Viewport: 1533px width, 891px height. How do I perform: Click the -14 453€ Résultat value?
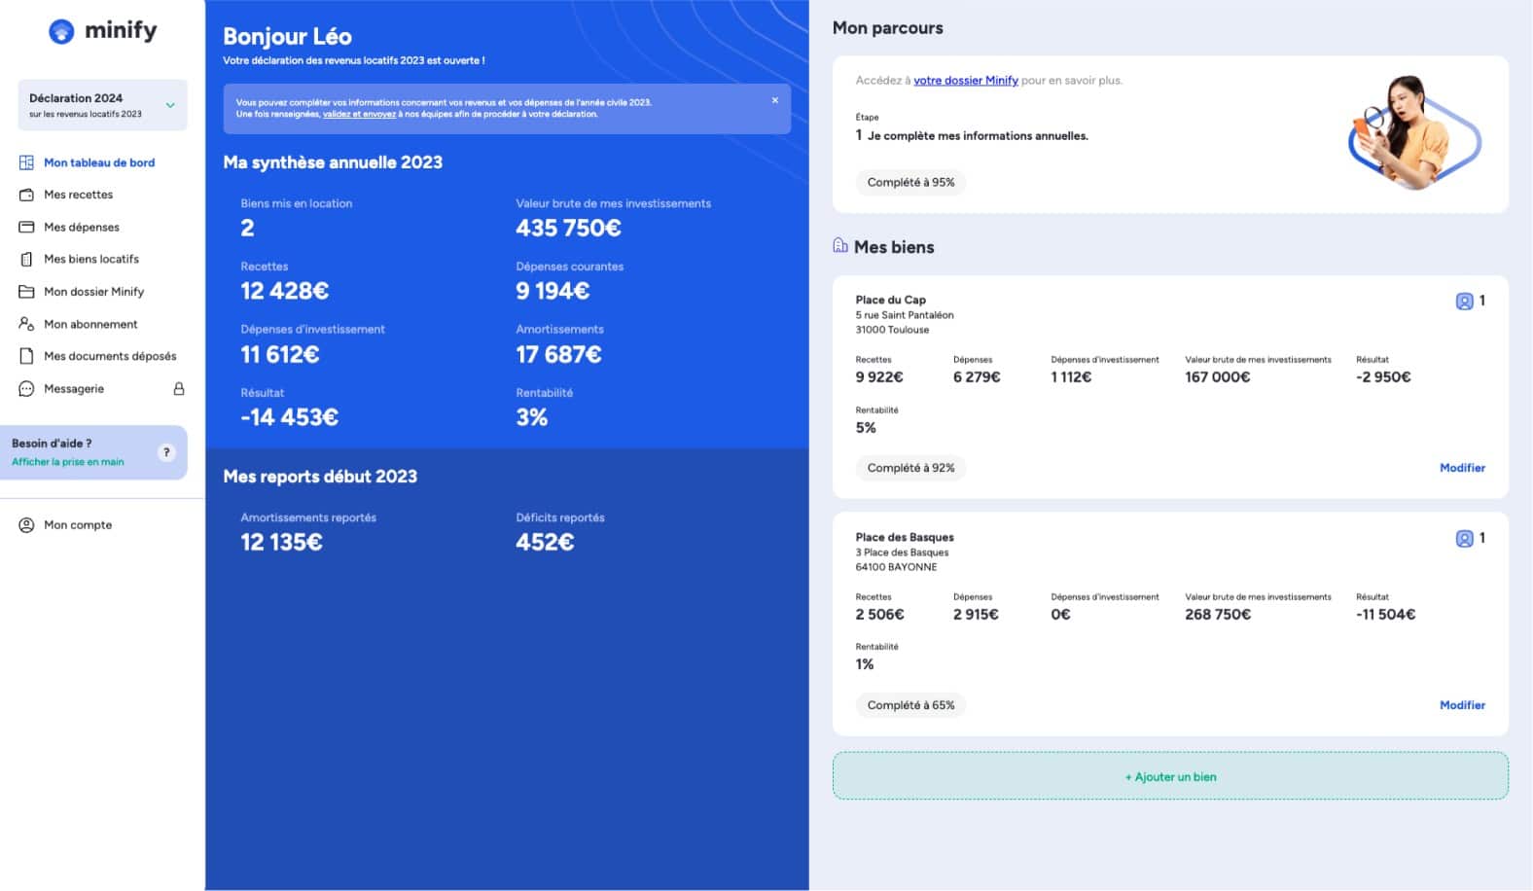[x=290, y=417]
